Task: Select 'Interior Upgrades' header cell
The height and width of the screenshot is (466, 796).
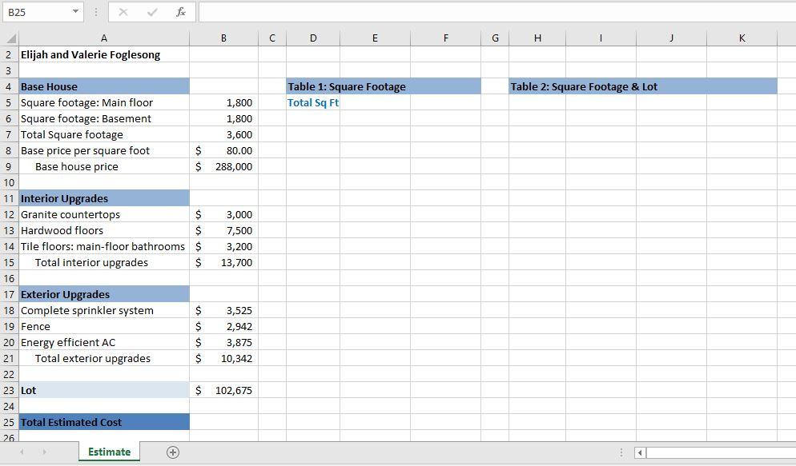Action: [104, 198]
